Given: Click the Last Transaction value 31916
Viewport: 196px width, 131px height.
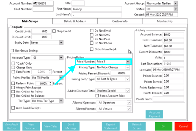Looking at the screenshot, I should (x=173, y=64).
